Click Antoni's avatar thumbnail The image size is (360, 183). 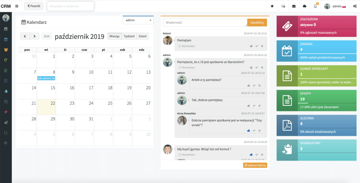click(x=168, y=41)
